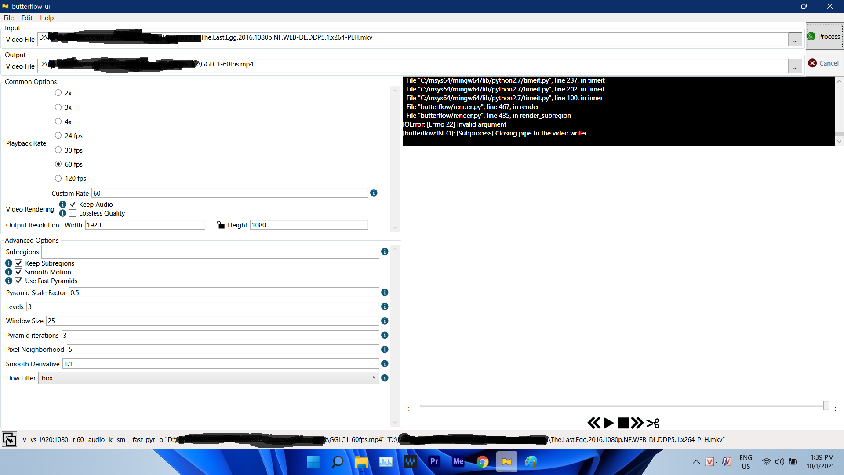Click the rewind playback button

[x=594, y=423]
